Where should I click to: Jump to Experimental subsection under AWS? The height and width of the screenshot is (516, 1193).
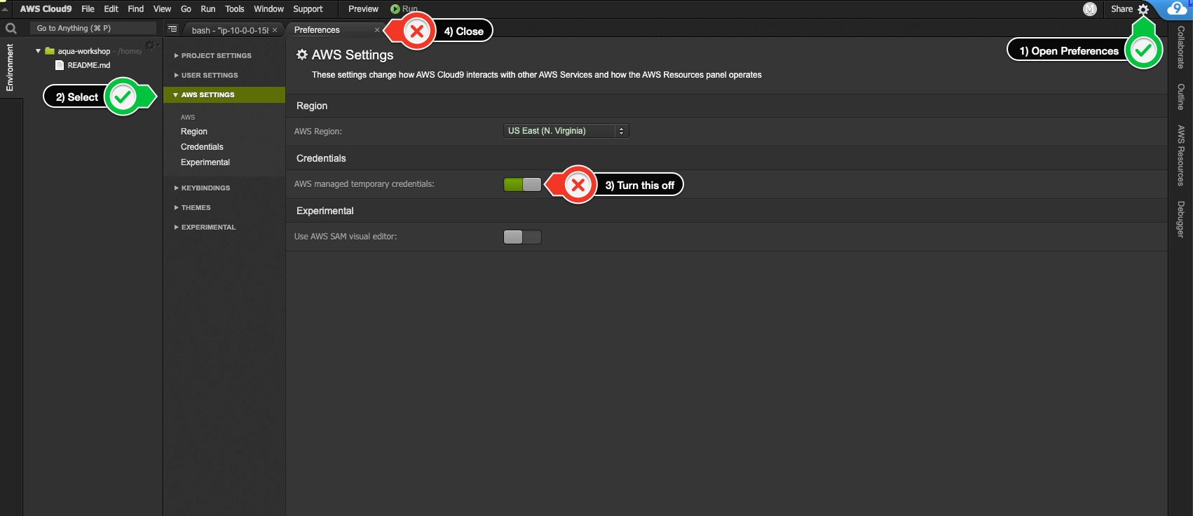[x=205, y=162]
